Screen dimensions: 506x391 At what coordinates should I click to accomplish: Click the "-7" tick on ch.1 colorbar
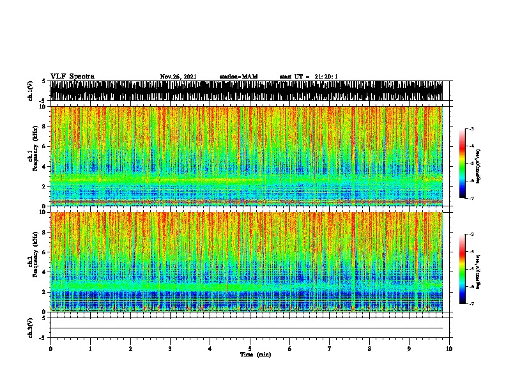471,198
